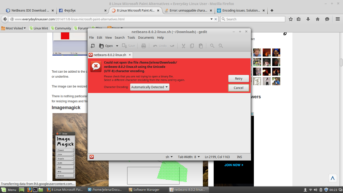Open the Most Visited bookmarks dropdown
The image size is (343, 193).
[x=14, y=28]
